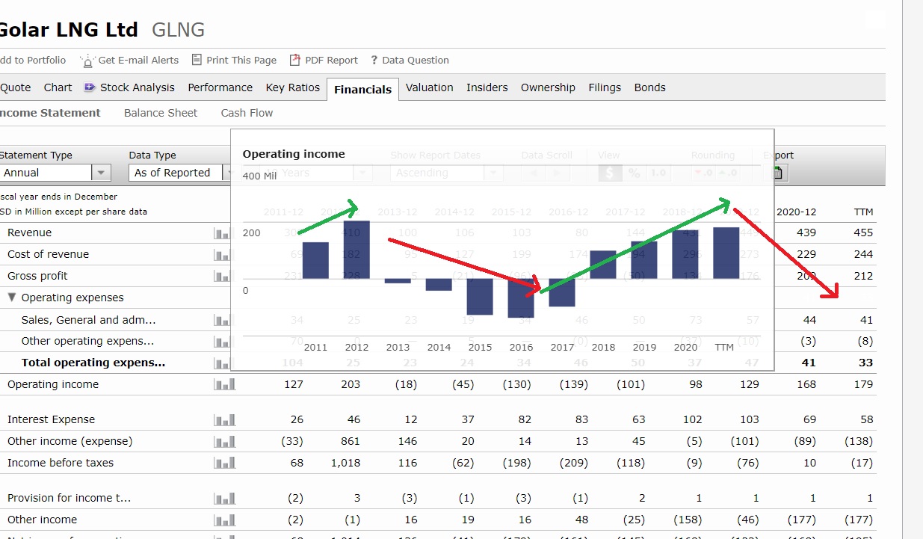Click the bell icon for Get E-mail Alerts
This screenshot has height=539, width=923.
(88, 61)
